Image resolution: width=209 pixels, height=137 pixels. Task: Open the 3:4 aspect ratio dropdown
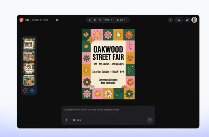point(121,20)
